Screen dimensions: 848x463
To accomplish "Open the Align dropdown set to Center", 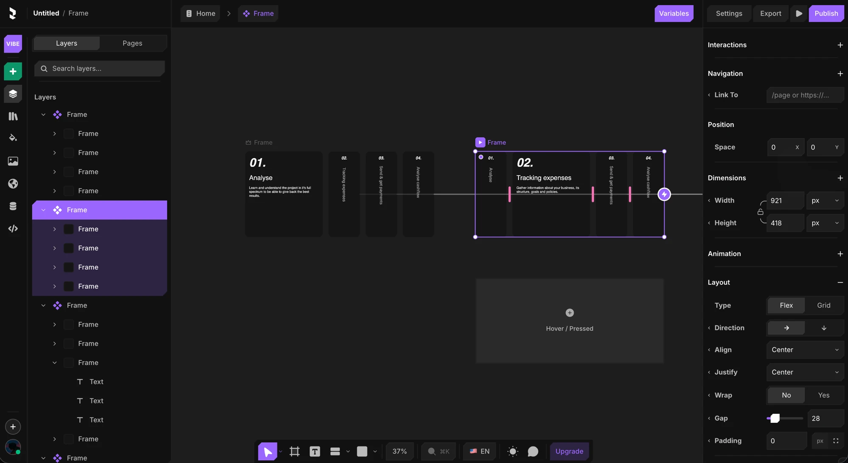I will [805, 350].
